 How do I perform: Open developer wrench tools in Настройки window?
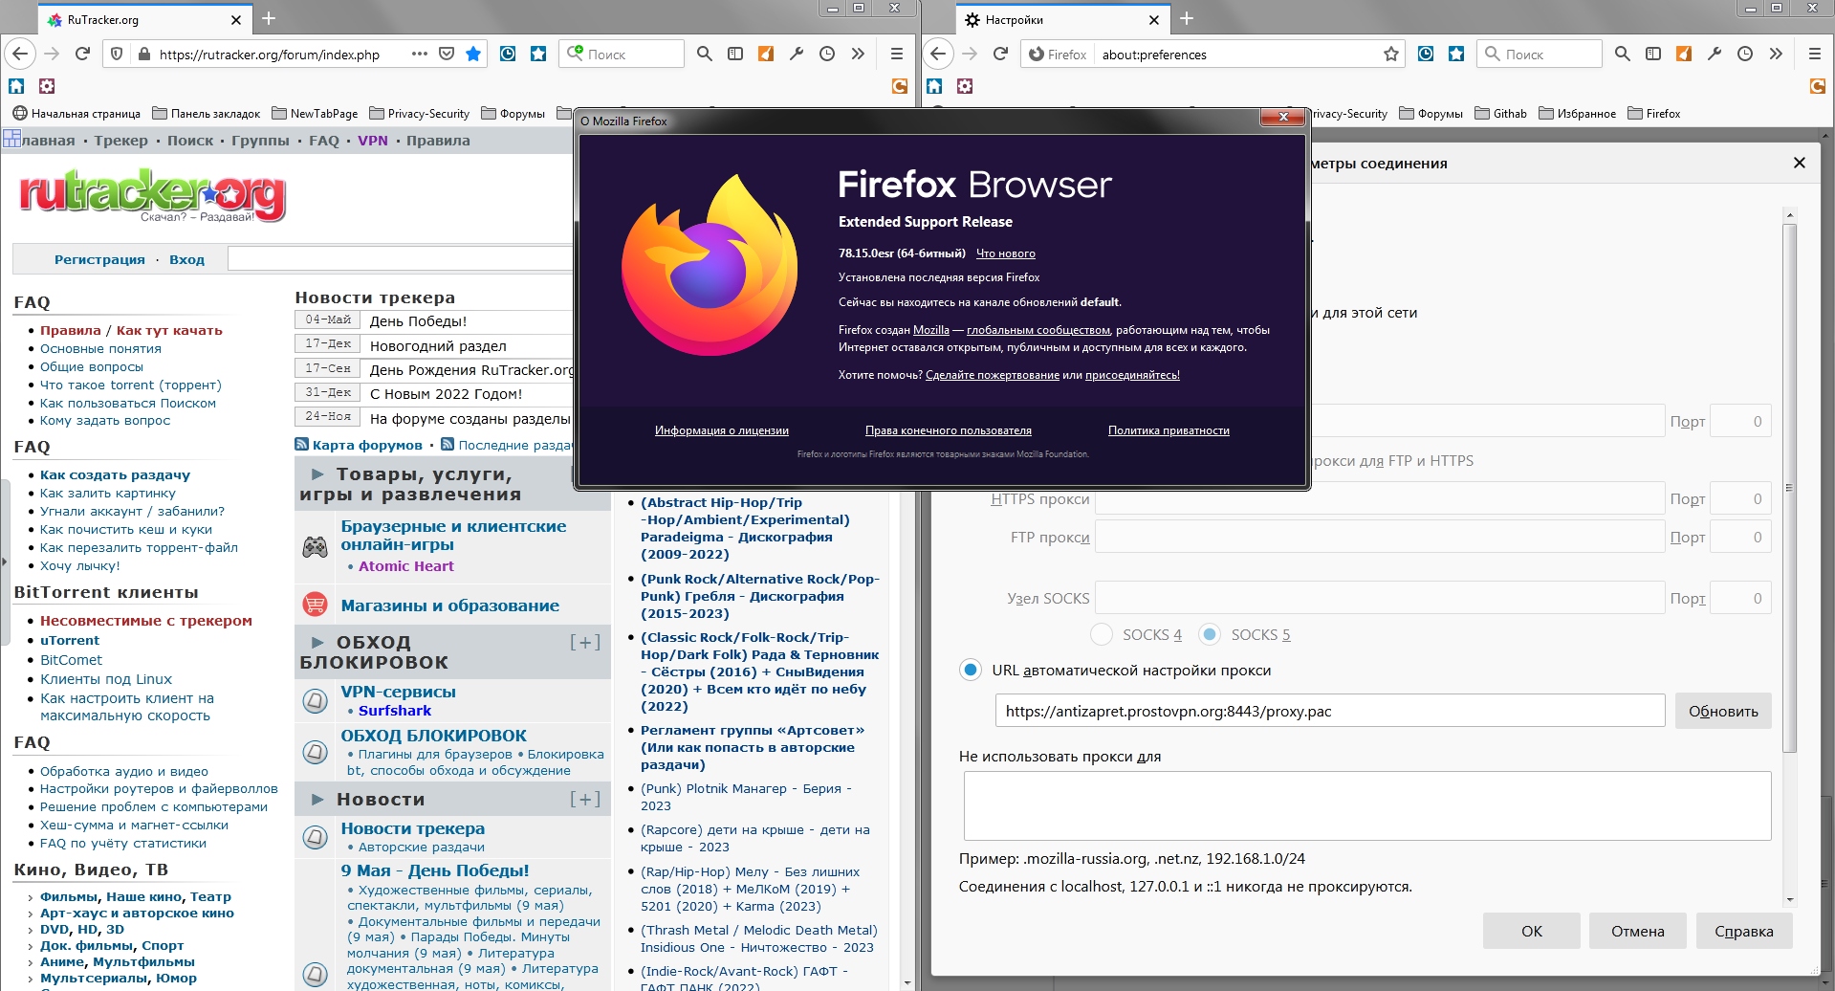[x=1715, y=55]
